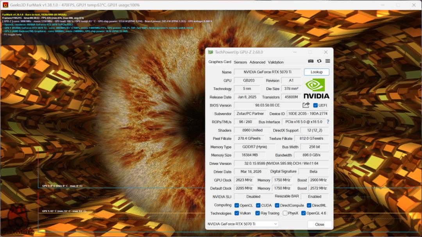Click the ROPs/TMUs value 96 / 280

click(x=245, y=122)
